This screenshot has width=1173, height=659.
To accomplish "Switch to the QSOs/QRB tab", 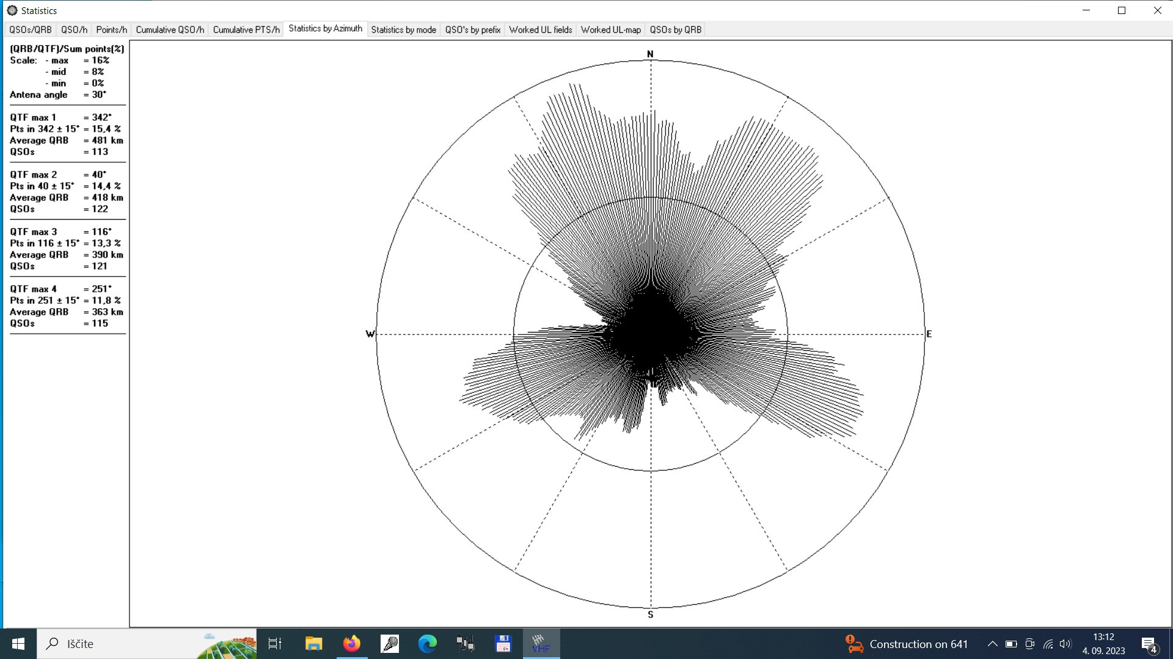I will [x=31, y=29].
